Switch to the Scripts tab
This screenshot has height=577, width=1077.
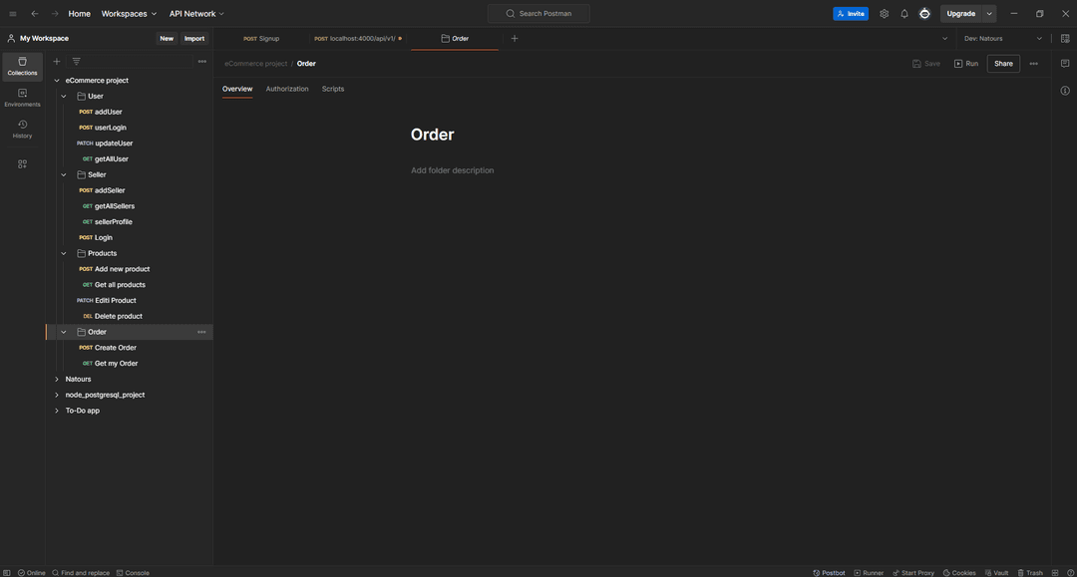333,89
